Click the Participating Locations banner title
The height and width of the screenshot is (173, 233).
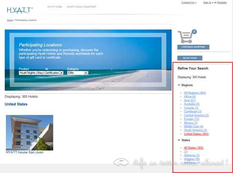[x=40, y=45]
